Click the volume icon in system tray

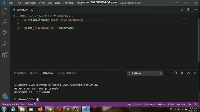pyautogui.click(x=179, y=110)
